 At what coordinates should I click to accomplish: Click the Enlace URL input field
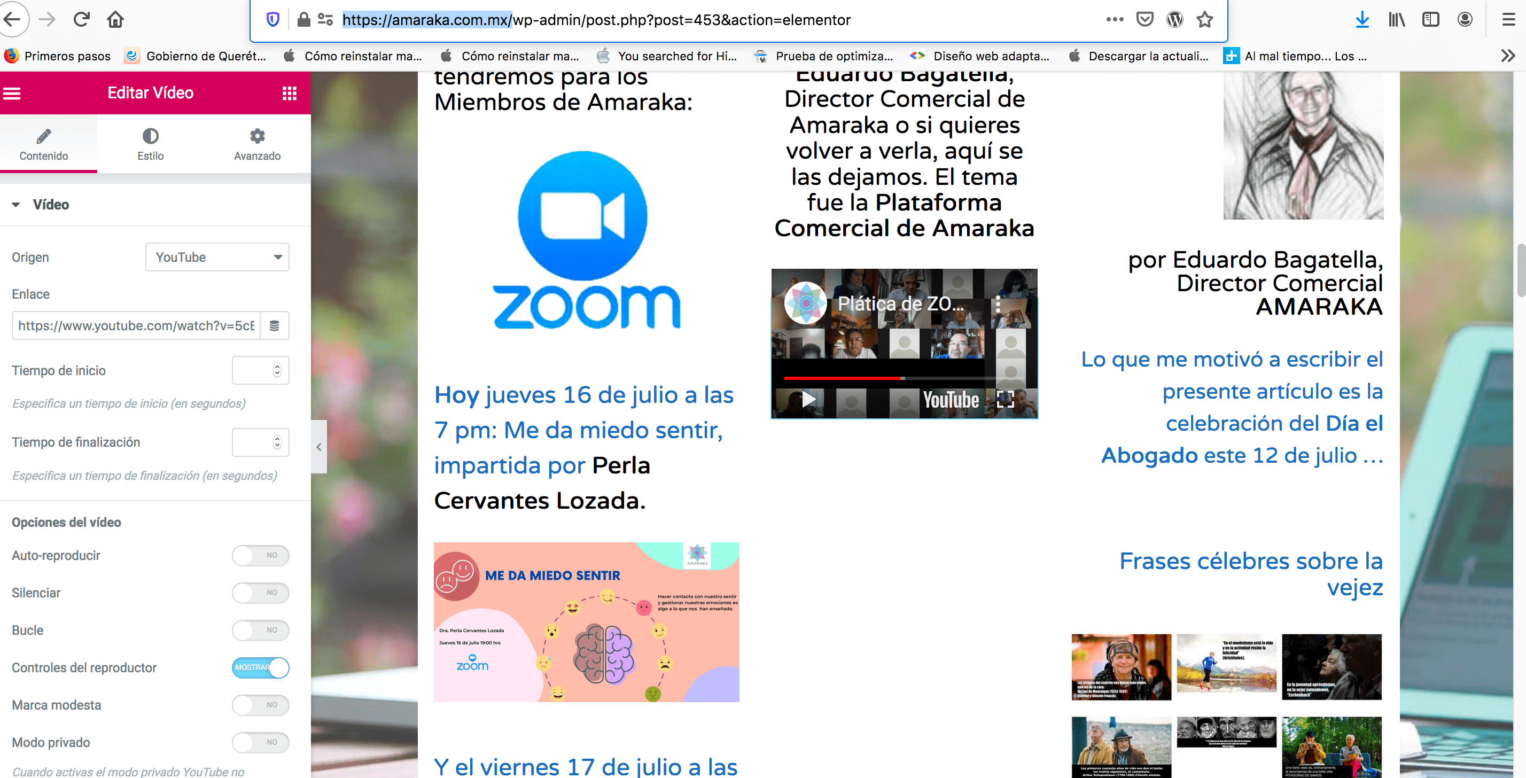(x=136, y=325)
